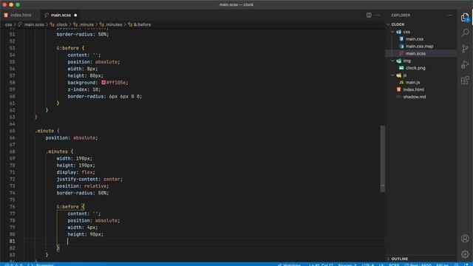The height and width of the screenshot is (266, 473).
Task: Open the Explorer view in activity bar
Action: 465,17
